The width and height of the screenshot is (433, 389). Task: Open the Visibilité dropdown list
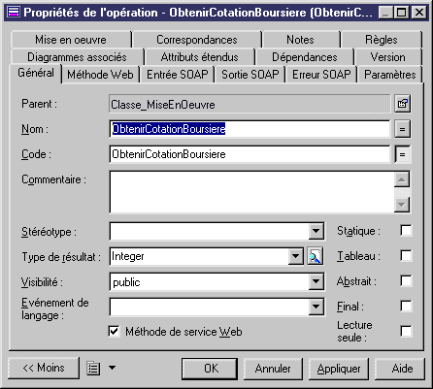(316, 281)
